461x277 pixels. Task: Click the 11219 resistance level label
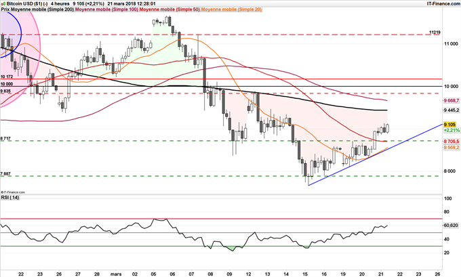point(435,33)
